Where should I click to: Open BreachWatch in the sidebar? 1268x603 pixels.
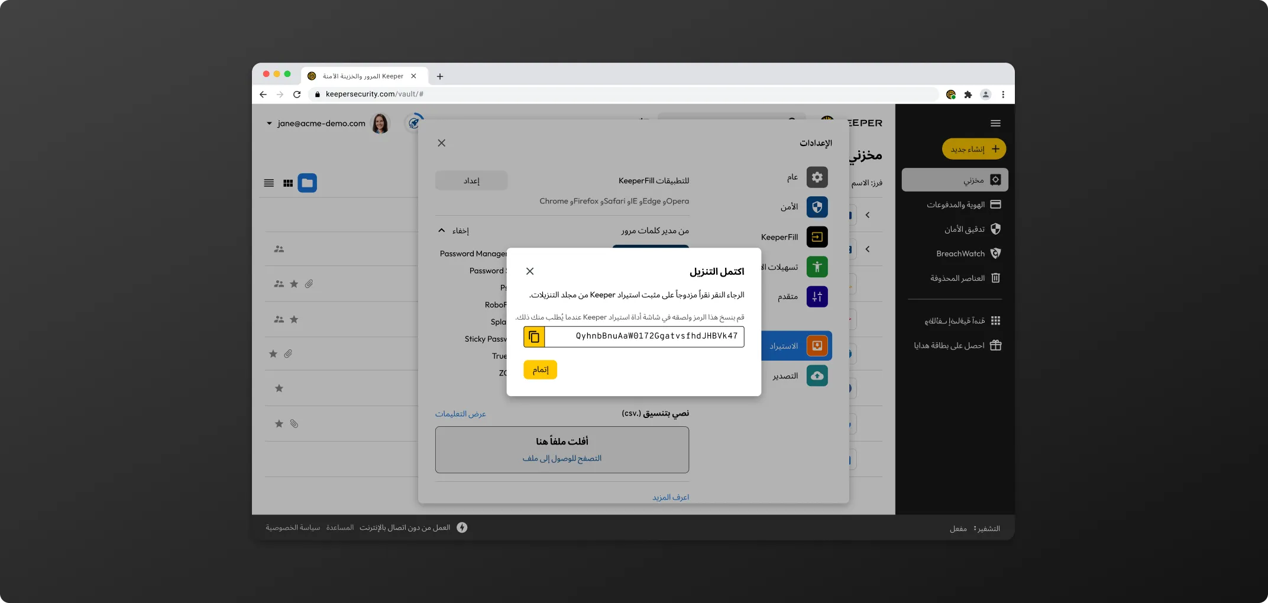click(968, 254)
